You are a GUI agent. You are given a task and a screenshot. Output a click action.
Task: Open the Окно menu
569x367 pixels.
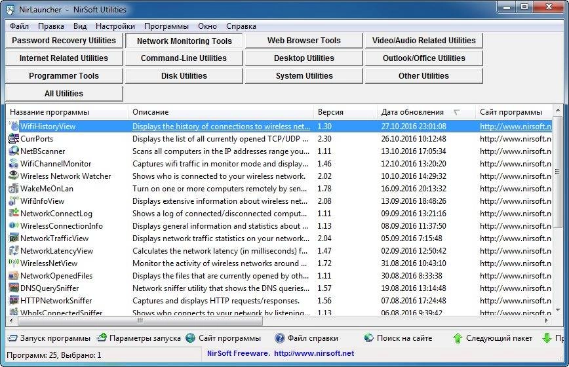click(x=208, y=26)
